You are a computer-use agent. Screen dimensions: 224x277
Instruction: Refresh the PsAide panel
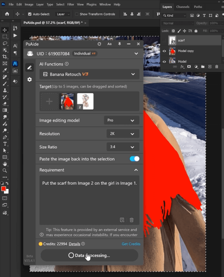tap(99, 44)
